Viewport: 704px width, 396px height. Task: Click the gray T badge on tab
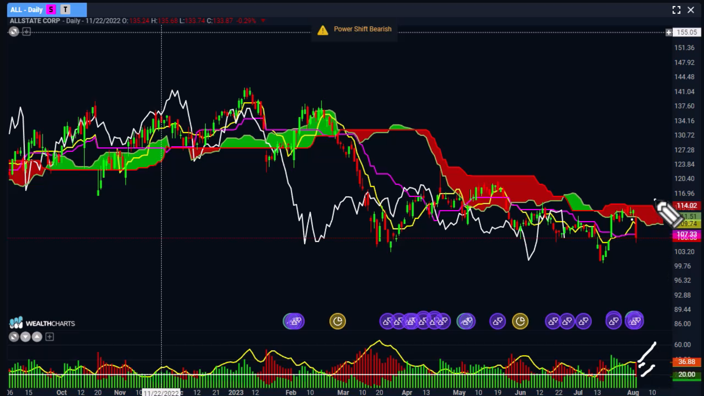(65, 10)
